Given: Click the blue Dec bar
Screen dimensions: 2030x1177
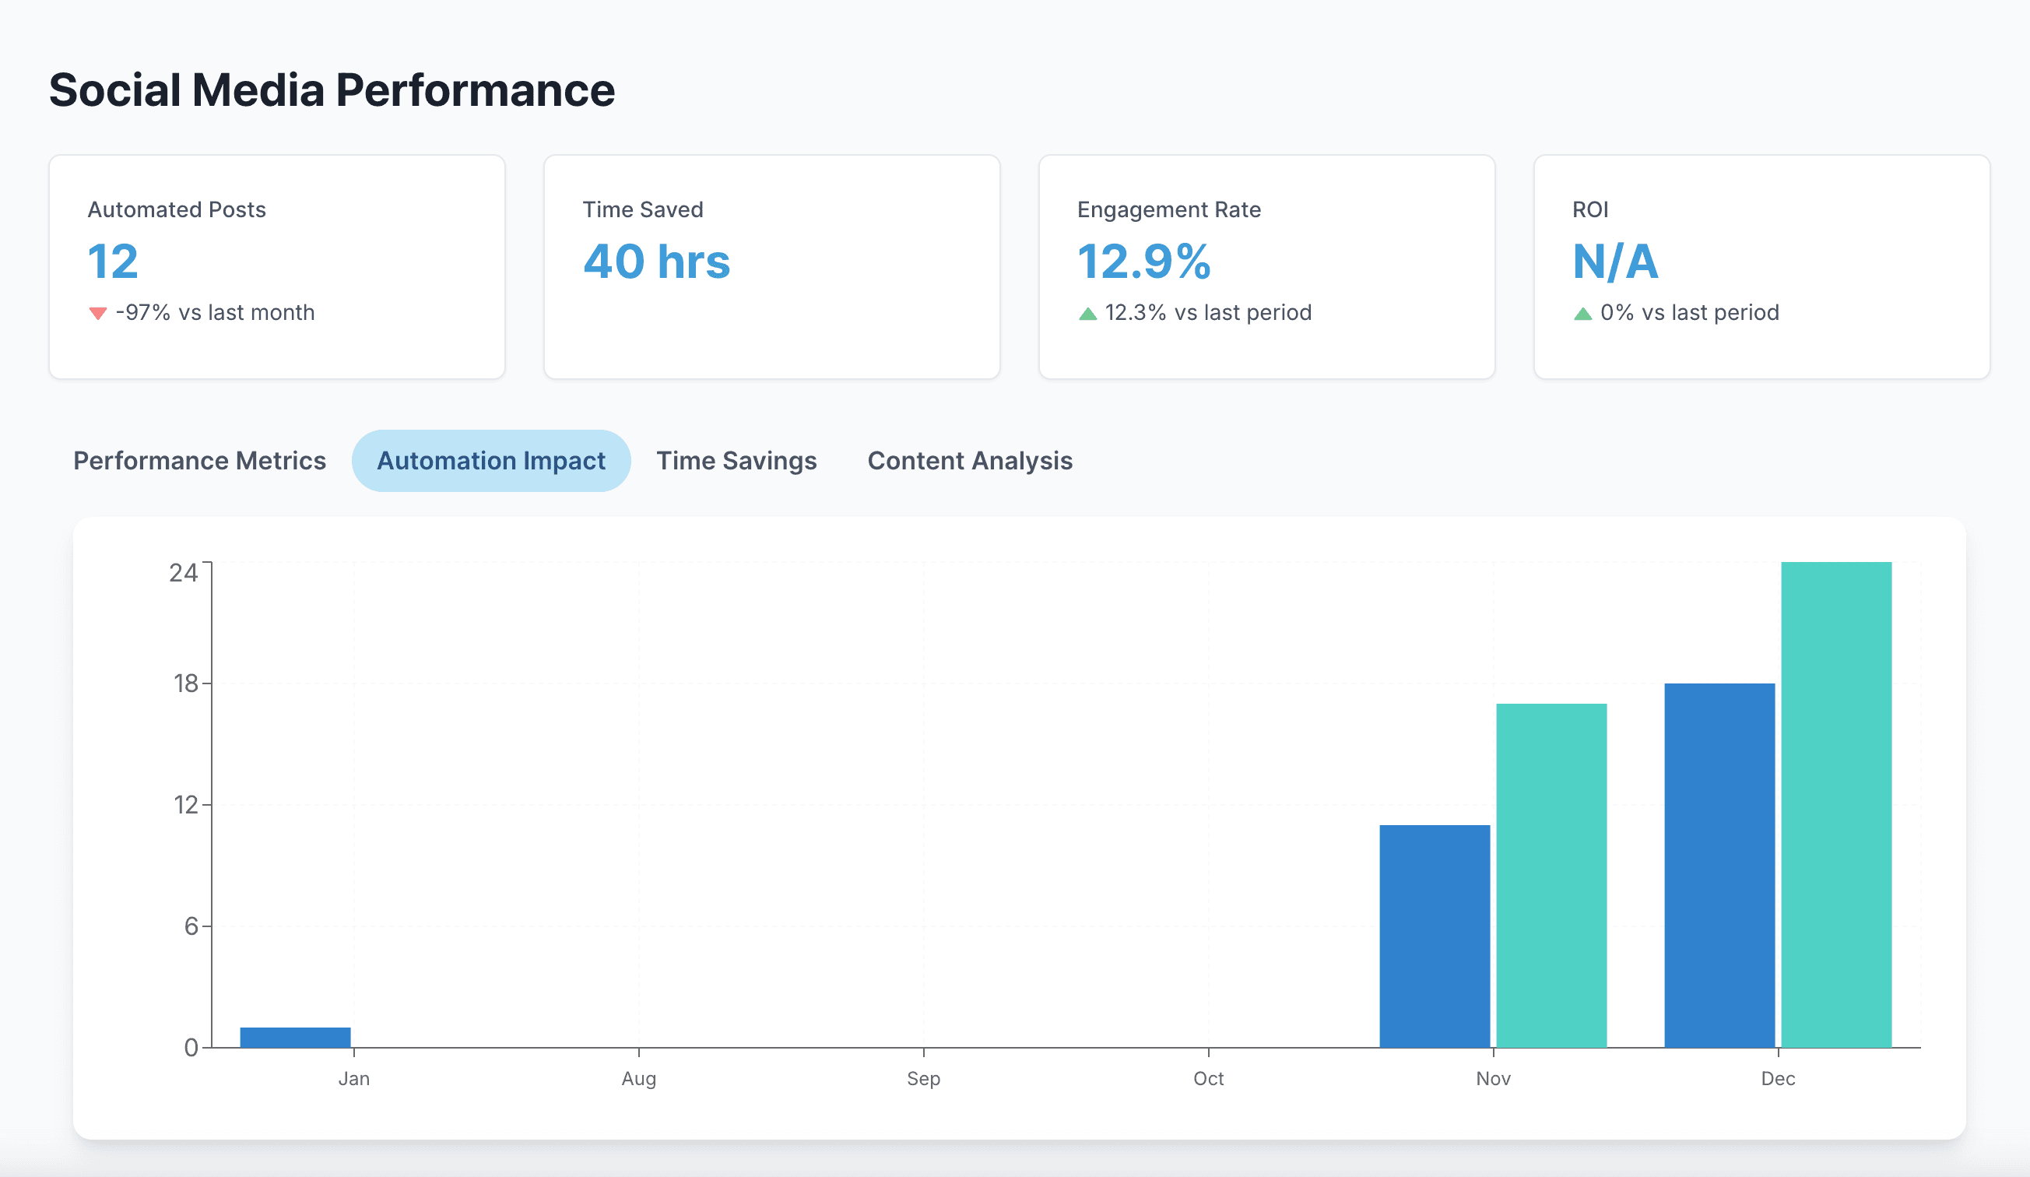Looking at the screenshot, I should tap(1720, 865).
